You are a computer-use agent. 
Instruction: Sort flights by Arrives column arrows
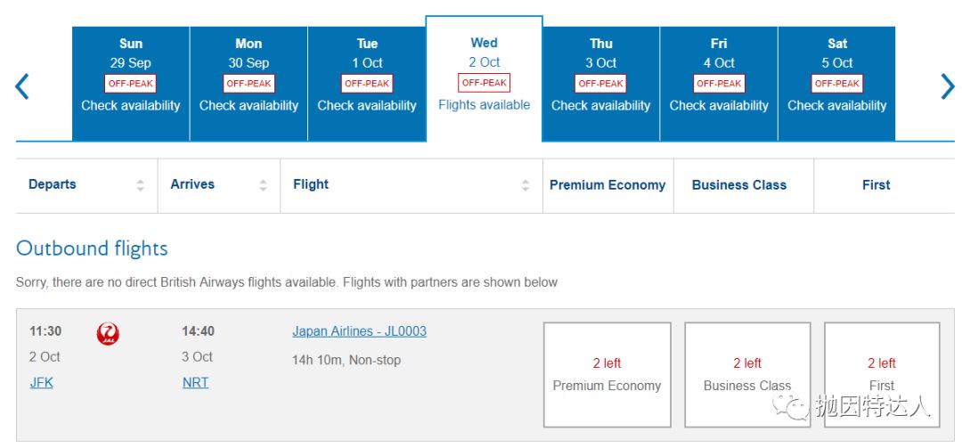(x=263, y=185)
